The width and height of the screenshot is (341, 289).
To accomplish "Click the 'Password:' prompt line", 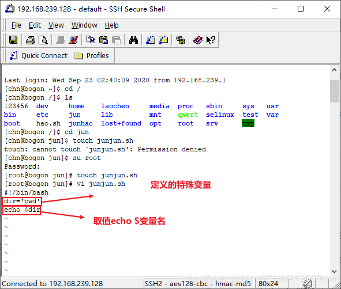I will coord(22,166).
